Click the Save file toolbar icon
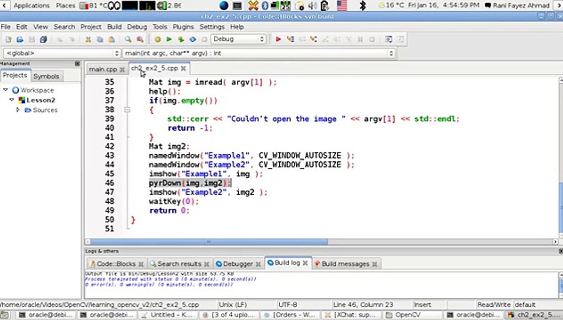 tap(32, 40)
